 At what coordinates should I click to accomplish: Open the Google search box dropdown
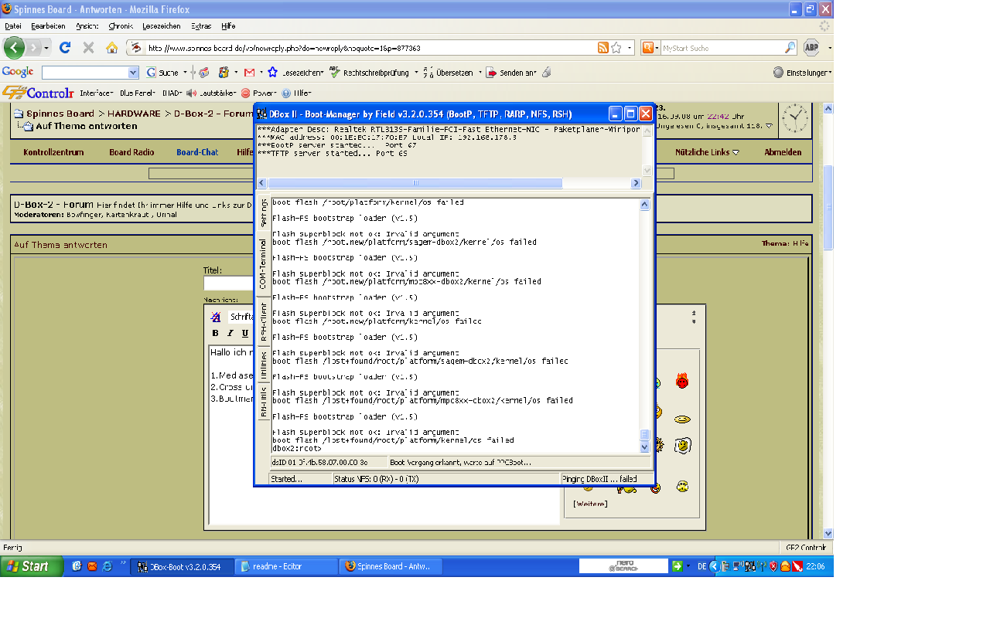pos(132,73)
